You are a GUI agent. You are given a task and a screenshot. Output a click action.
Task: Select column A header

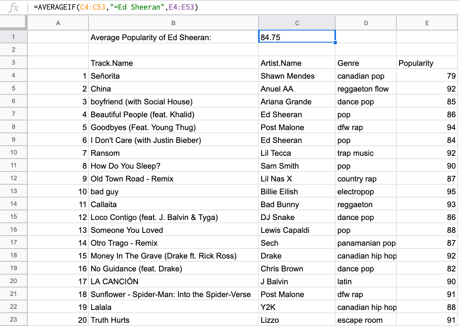(58, 23)
